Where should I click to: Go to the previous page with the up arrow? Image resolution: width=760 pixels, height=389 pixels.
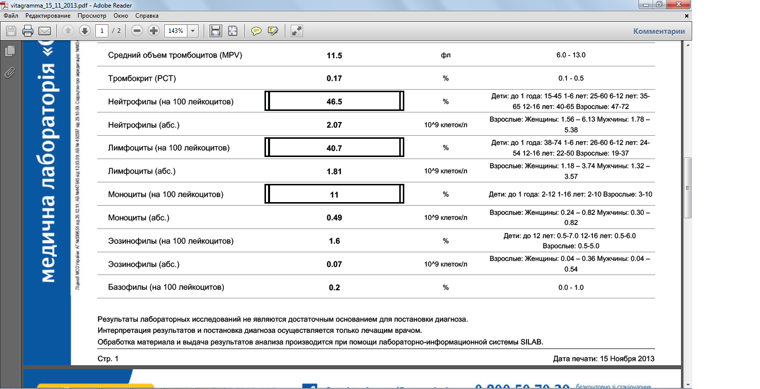click(x=68, y=31)
